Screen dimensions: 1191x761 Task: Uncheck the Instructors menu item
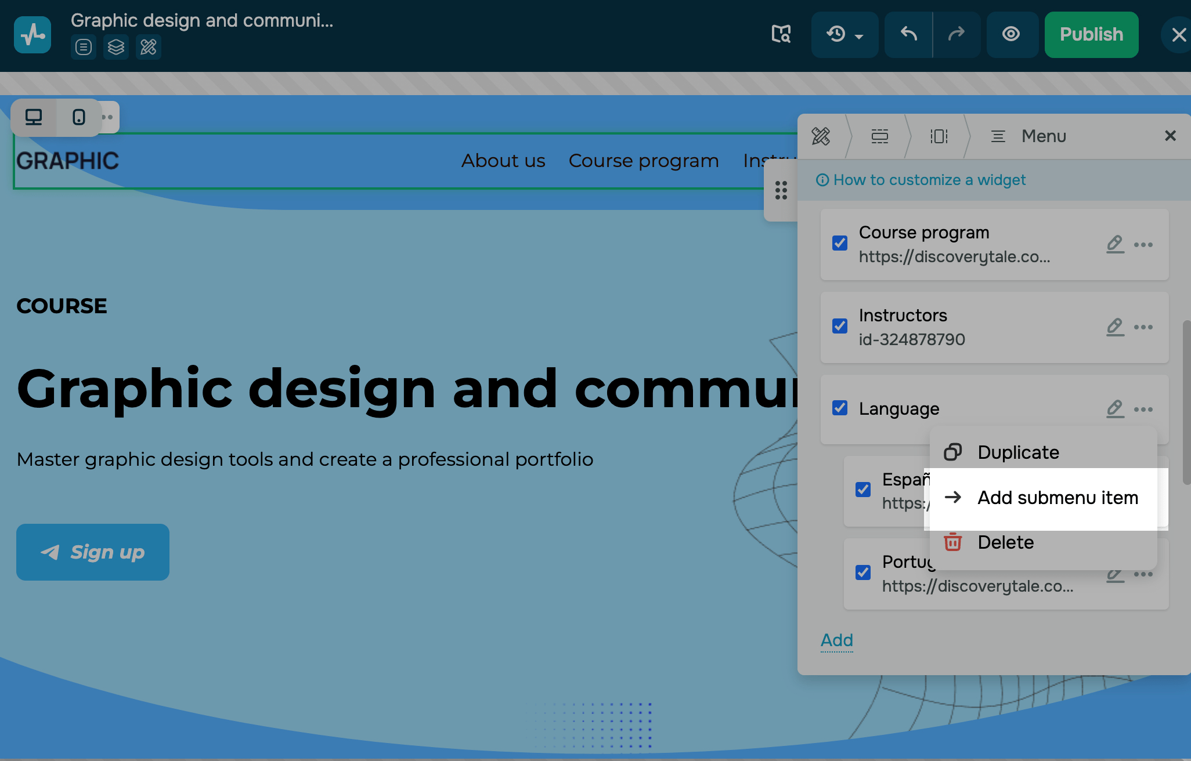840,326
